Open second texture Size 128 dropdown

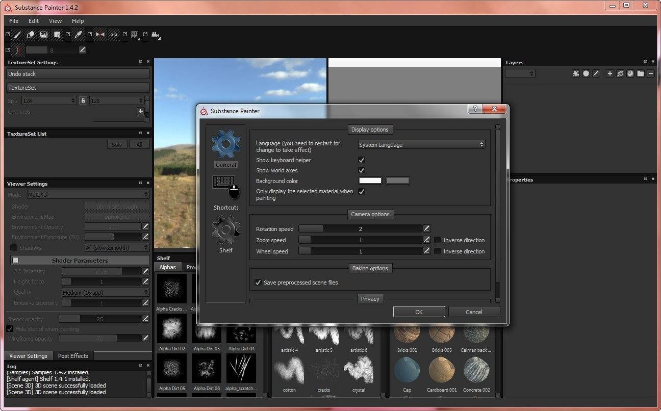(x=117, y=100)
